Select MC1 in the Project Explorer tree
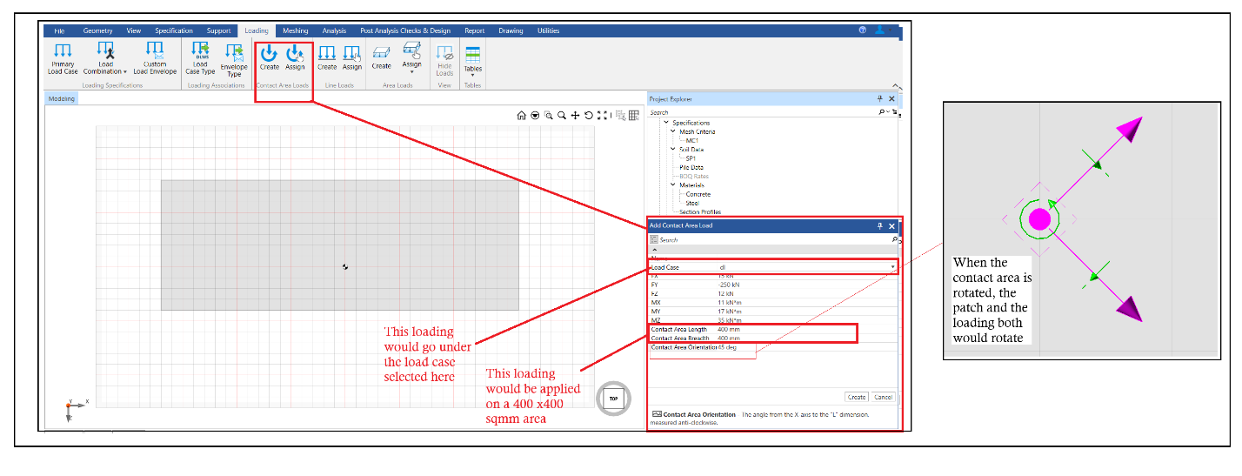Viewport: 1242px width, 476px height. 692,140
